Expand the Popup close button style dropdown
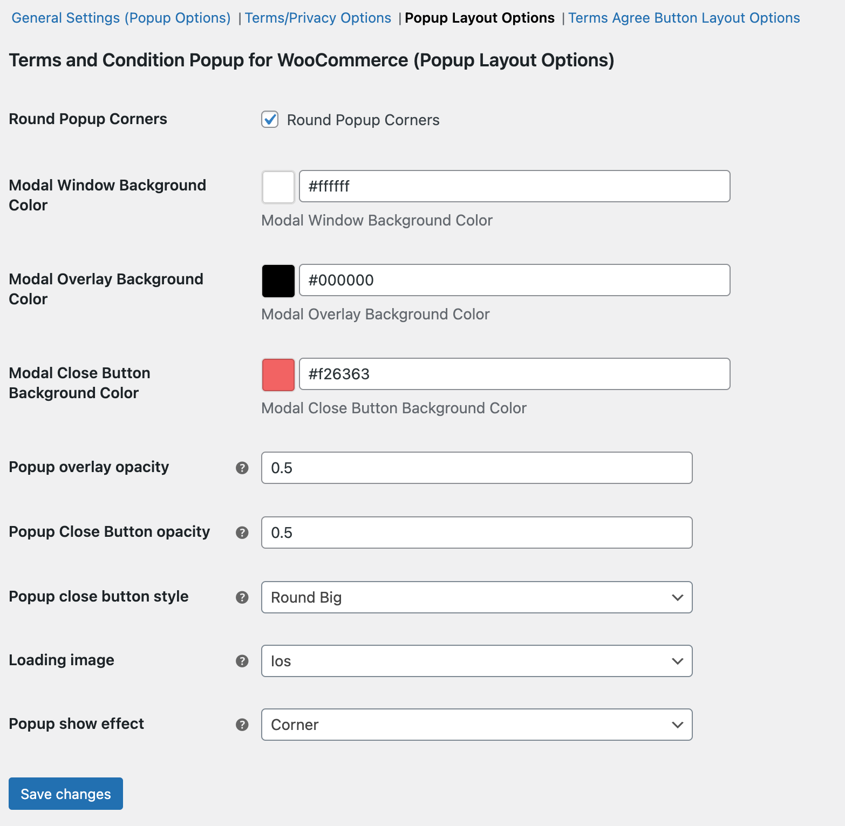The height and width of the screenshot is (826, 845). [x=477, y=597]
